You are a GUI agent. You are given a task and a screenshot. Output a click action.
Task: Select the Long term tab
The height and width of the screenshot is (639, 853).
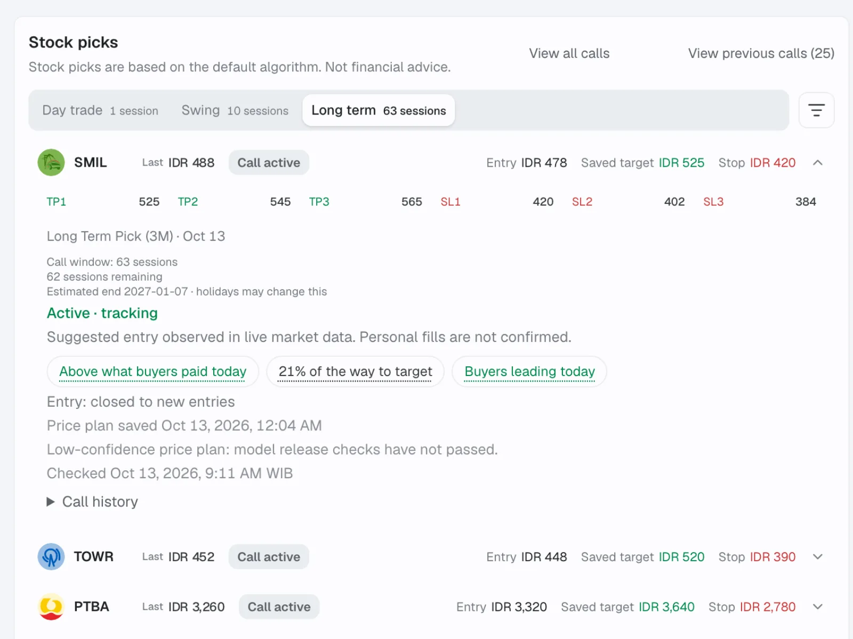coord(379,110)
